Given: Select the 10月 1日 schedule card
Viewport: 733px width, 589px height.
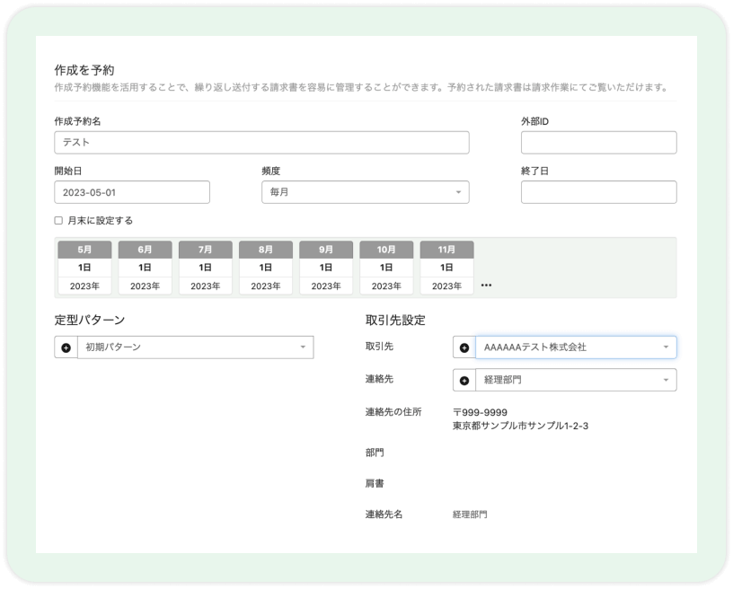Looking at the screenshot, I should pyautogui.click(x=386, y=268).
